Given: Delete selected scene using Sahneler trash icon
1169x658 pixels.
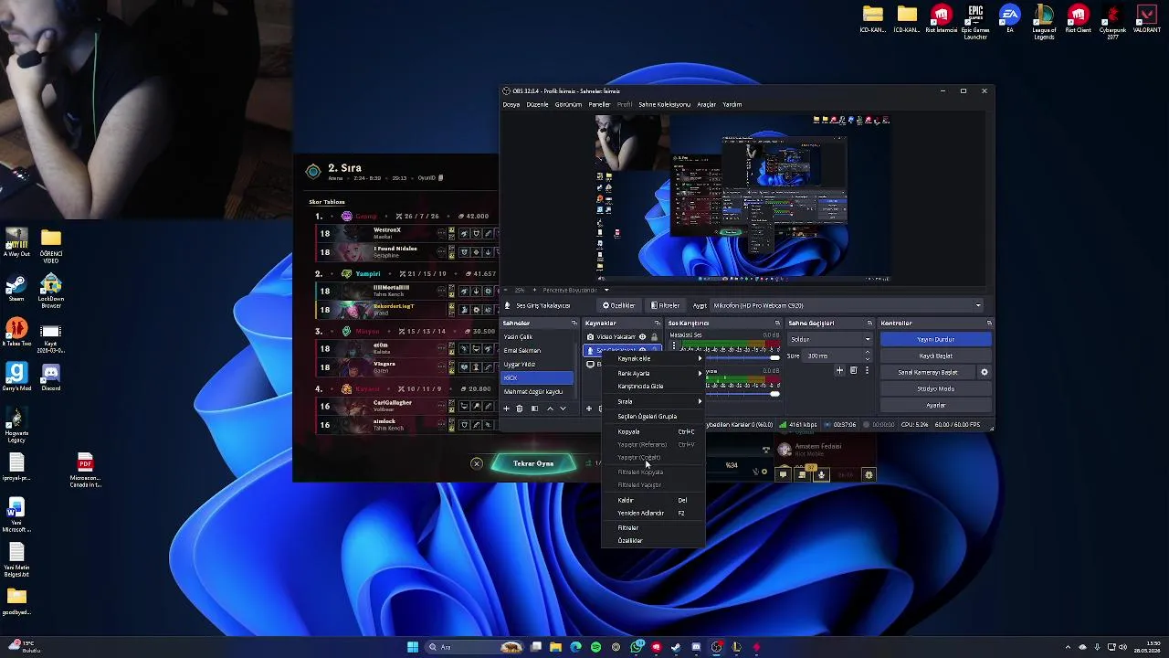Looking at the screenshot, I should [x=520, y=409].
